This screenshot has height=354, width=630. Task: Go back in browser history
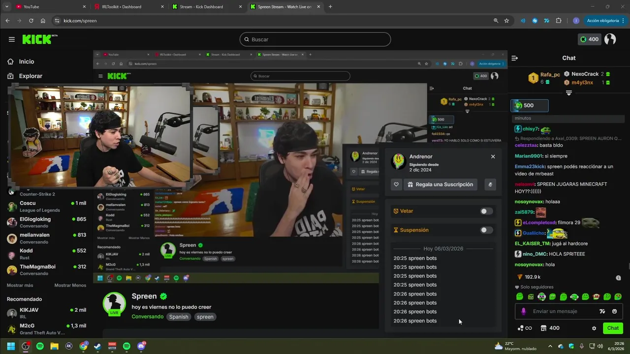click(x=7, y=21)
